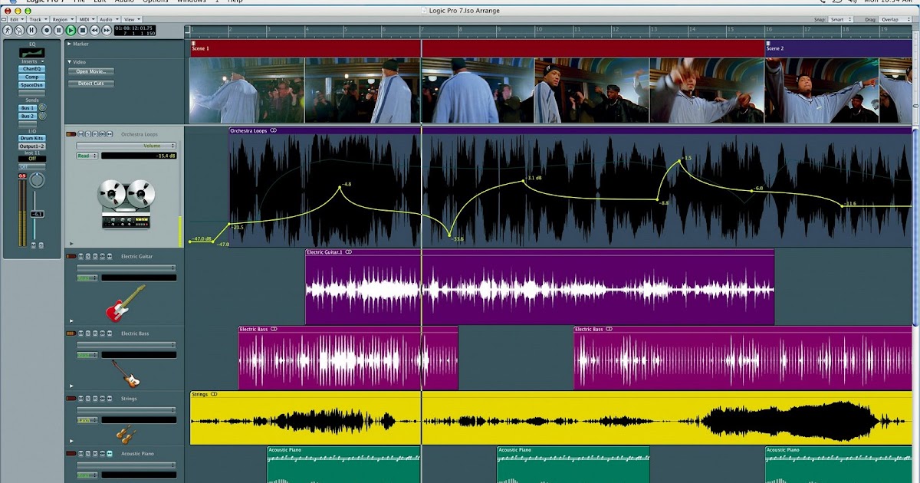Screen dimensions: 920x483
Task: Click the ChanEQ insert slot
Action: (x=31, y=68)
